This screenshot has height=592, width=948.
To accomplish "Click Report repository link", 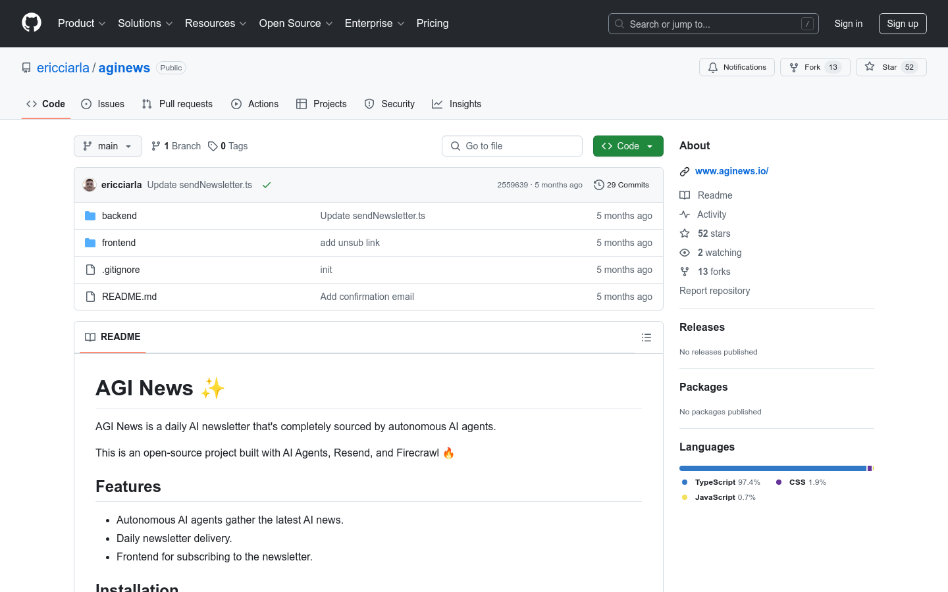I will tap(715, 291).
